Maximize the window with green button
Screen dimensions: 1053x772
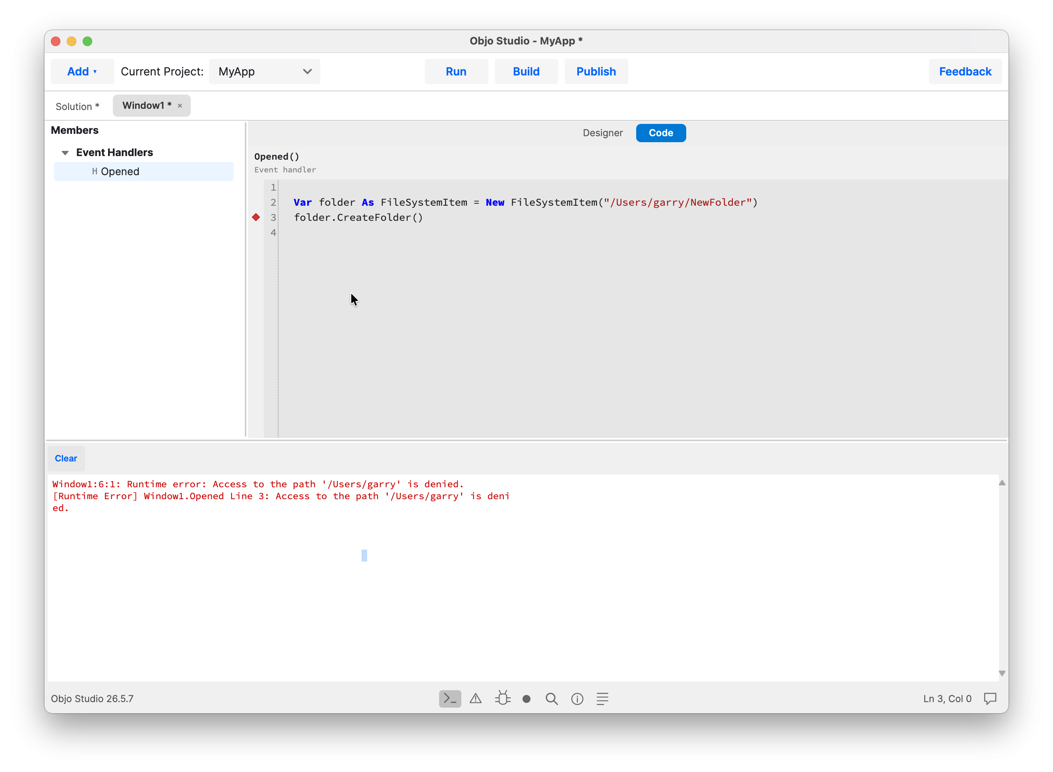87,41
